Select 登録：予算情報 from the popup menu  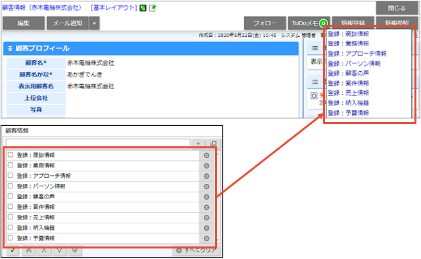(348, 113)
